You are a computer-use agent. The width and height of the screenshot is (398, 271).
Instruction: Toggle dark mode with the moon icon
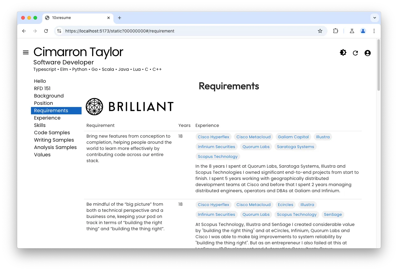coord(343,52)
